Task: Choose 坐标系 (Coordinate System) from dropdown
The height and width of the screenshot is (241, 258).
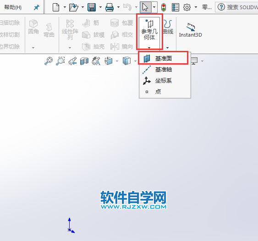Action: 165,81
